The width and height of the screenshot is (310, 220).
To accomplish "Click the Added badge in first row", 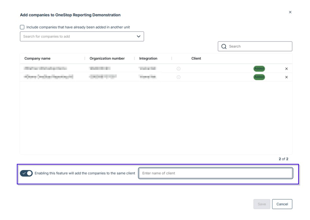I will [x=259, y=69].
